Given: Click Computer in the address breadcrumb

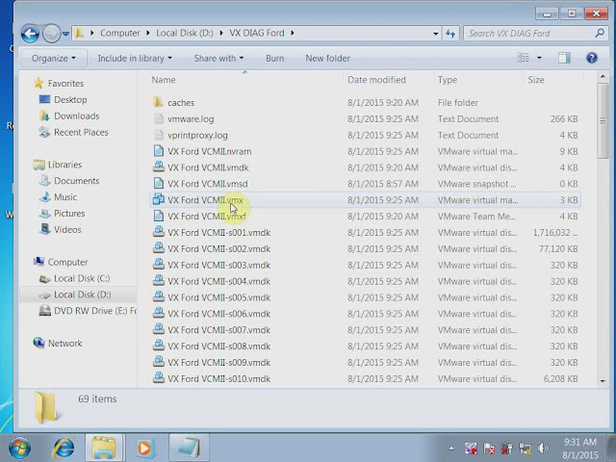Looking at the screenshot, I should point(119,33).
